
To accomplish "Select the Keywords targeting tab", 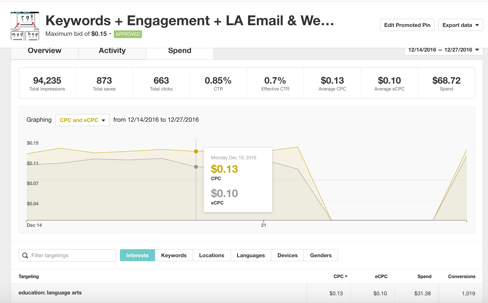I will [174, 255].
